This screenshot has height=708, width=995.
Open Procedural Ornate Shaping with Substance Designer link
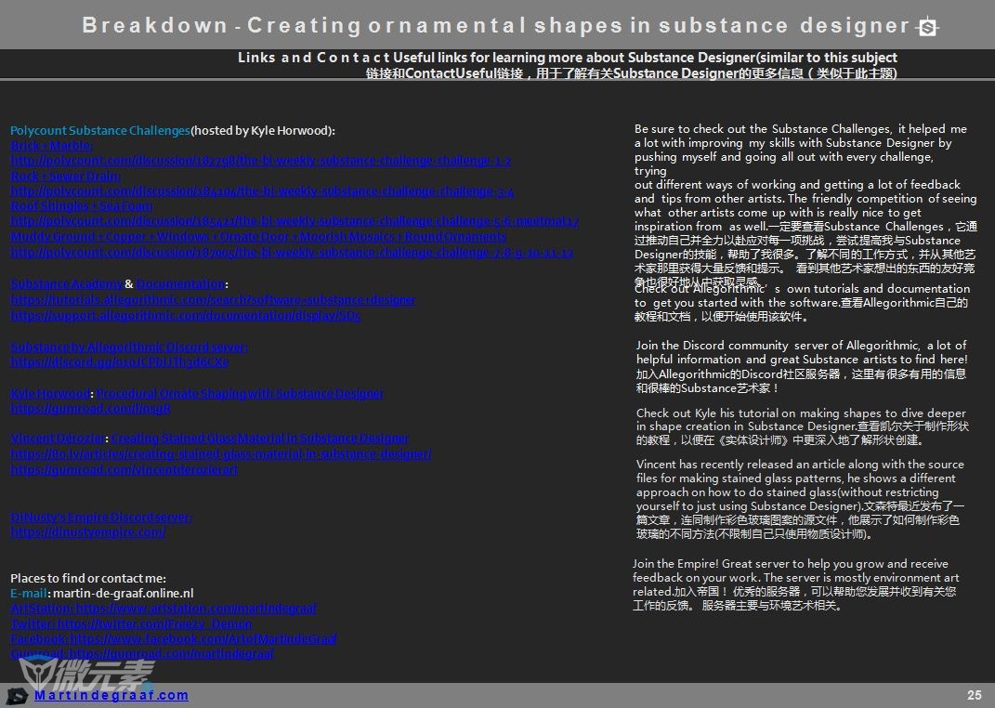coord(240,393)
